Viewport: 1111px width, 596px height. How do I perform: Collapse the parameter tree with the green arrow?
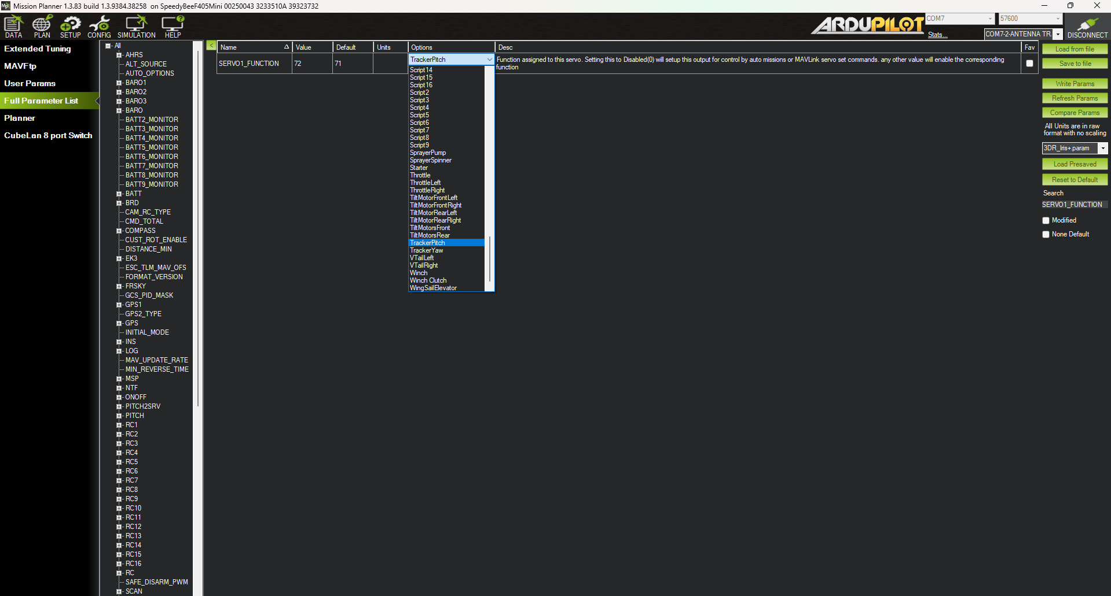(x=211, y=46)
